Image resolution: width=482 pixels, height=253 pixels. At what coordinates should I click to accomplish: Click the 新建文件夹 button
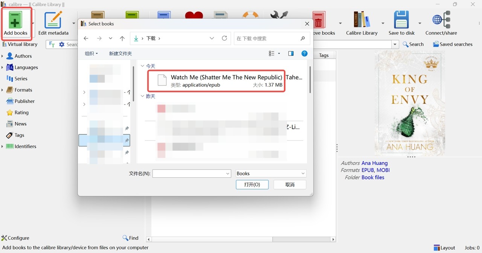(120, 53)
